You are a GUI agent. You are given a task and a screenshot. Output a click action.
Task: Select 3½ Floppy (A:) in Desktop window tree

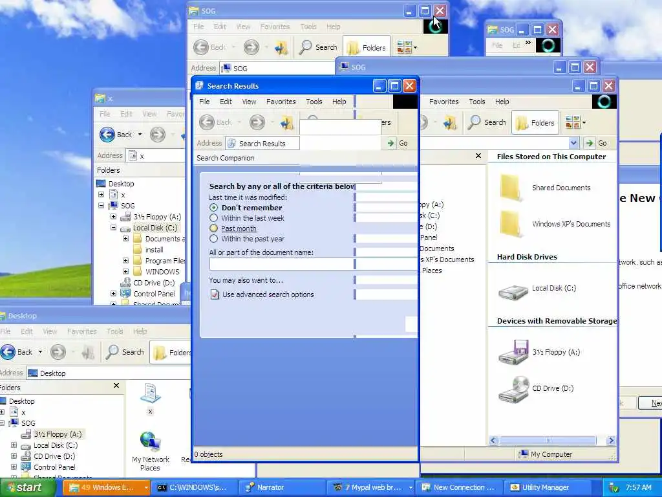(x=58, y=434)
